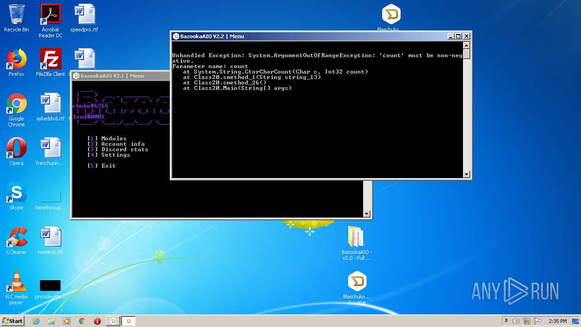Open the BazookaAIO V2.2 title bar icon menu

pyautogui.click(x=176, y=36)
